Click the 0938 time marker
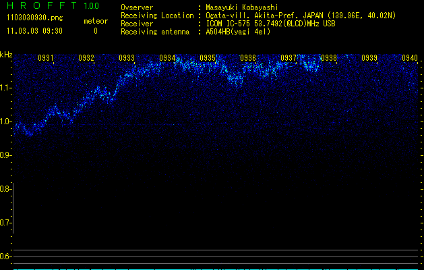424x270 pixels. 329,57
